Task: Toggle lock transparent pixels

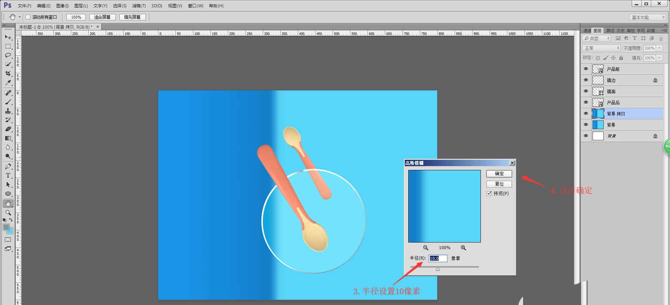Action: pos(598,58)
